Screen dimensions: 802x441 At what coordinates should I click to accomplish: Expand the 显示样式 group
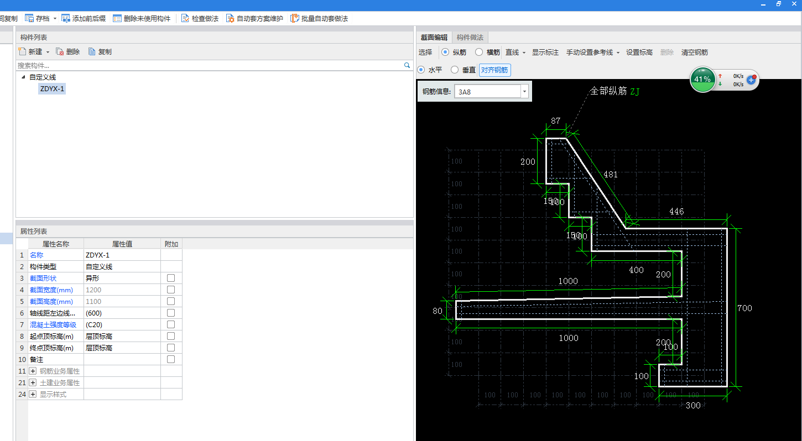(x=33, y=395)
